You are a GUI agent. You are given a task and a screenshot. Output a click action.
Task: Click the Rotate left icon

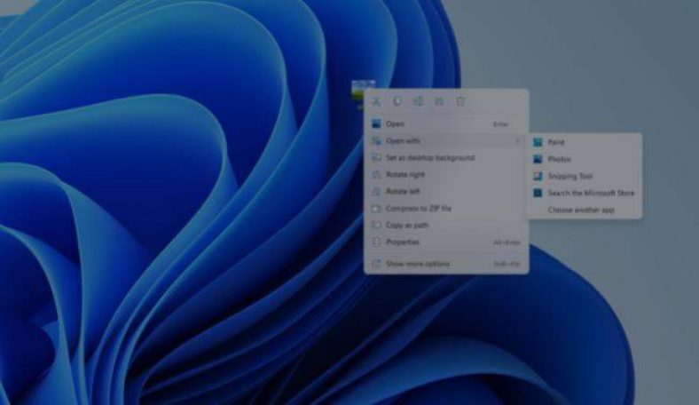point(377,192)
